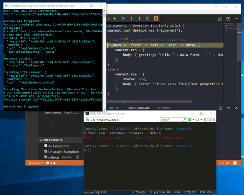Continue debugging with the green play icon
Viewport: 244px width, 195px height.
point(115,19)
